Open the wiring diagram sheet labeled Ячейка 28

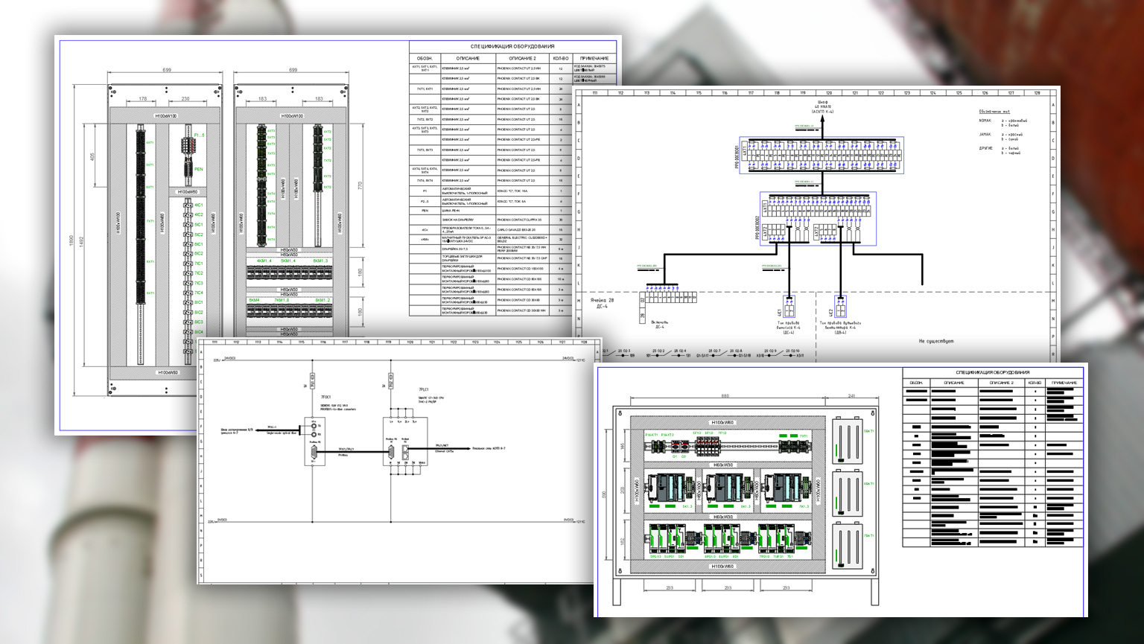[x=816, y=223]
